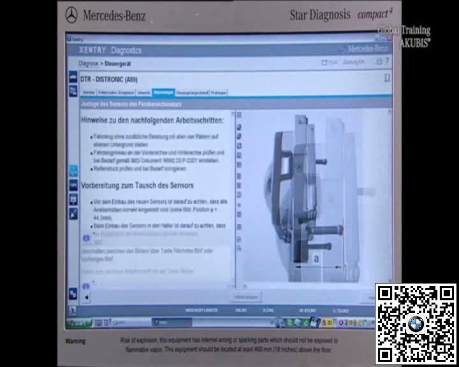Image resolution: width=459 pixels, height=367 pixels.
Task: Open the Steuergeräteprotokoll tab
Action: tap(193, 93)
